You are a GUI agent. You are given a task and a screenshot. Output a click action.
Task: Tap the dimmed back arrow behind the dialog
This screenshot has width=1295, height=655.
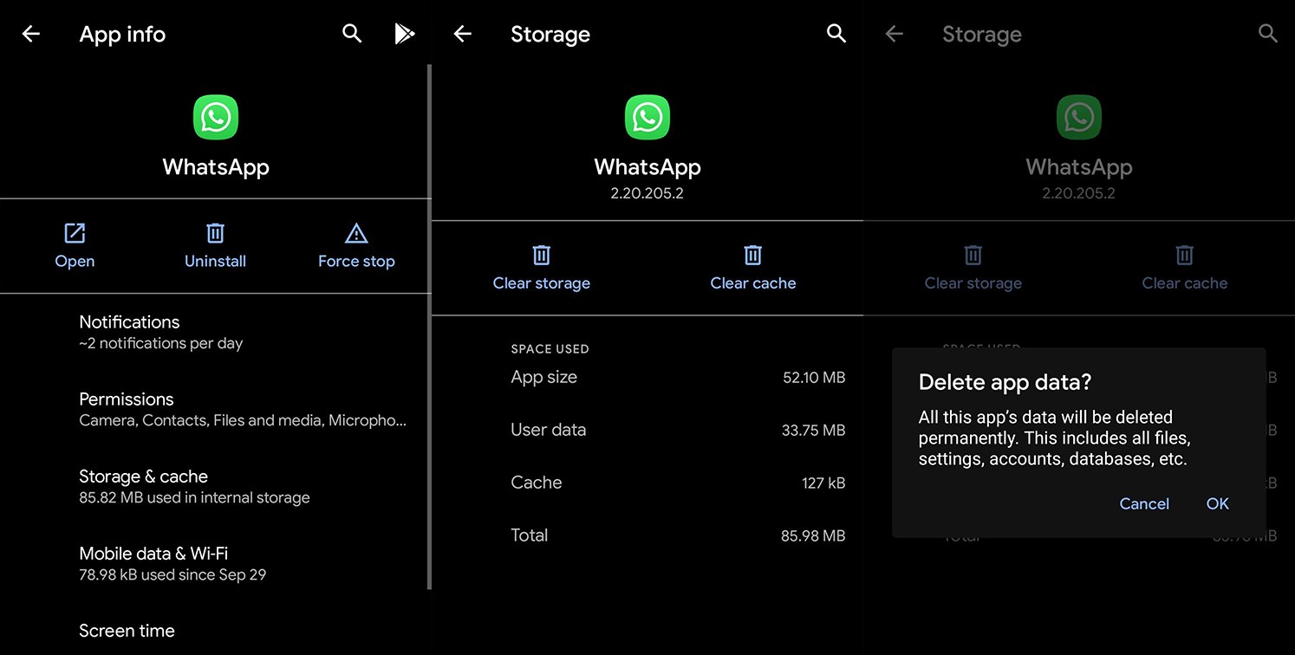[895, 34]
